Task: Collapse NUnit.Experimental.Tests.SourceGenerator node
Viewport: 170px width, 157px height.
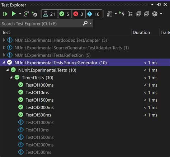Action: tap(4, 63)
